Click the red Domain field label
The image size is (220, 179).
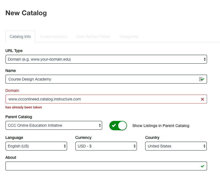[x=12, y=90]
